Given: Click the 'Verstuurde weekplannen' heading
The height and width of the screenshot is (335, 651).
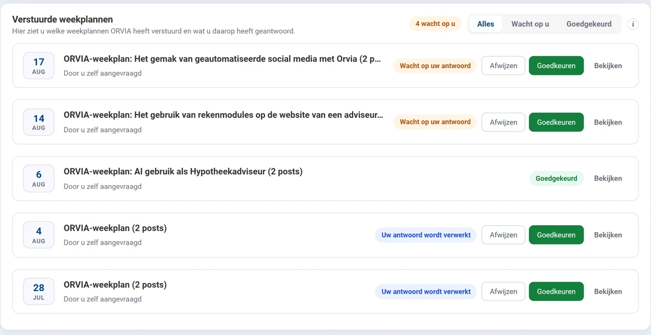Looking at the screenshot, I should point(62,19).
